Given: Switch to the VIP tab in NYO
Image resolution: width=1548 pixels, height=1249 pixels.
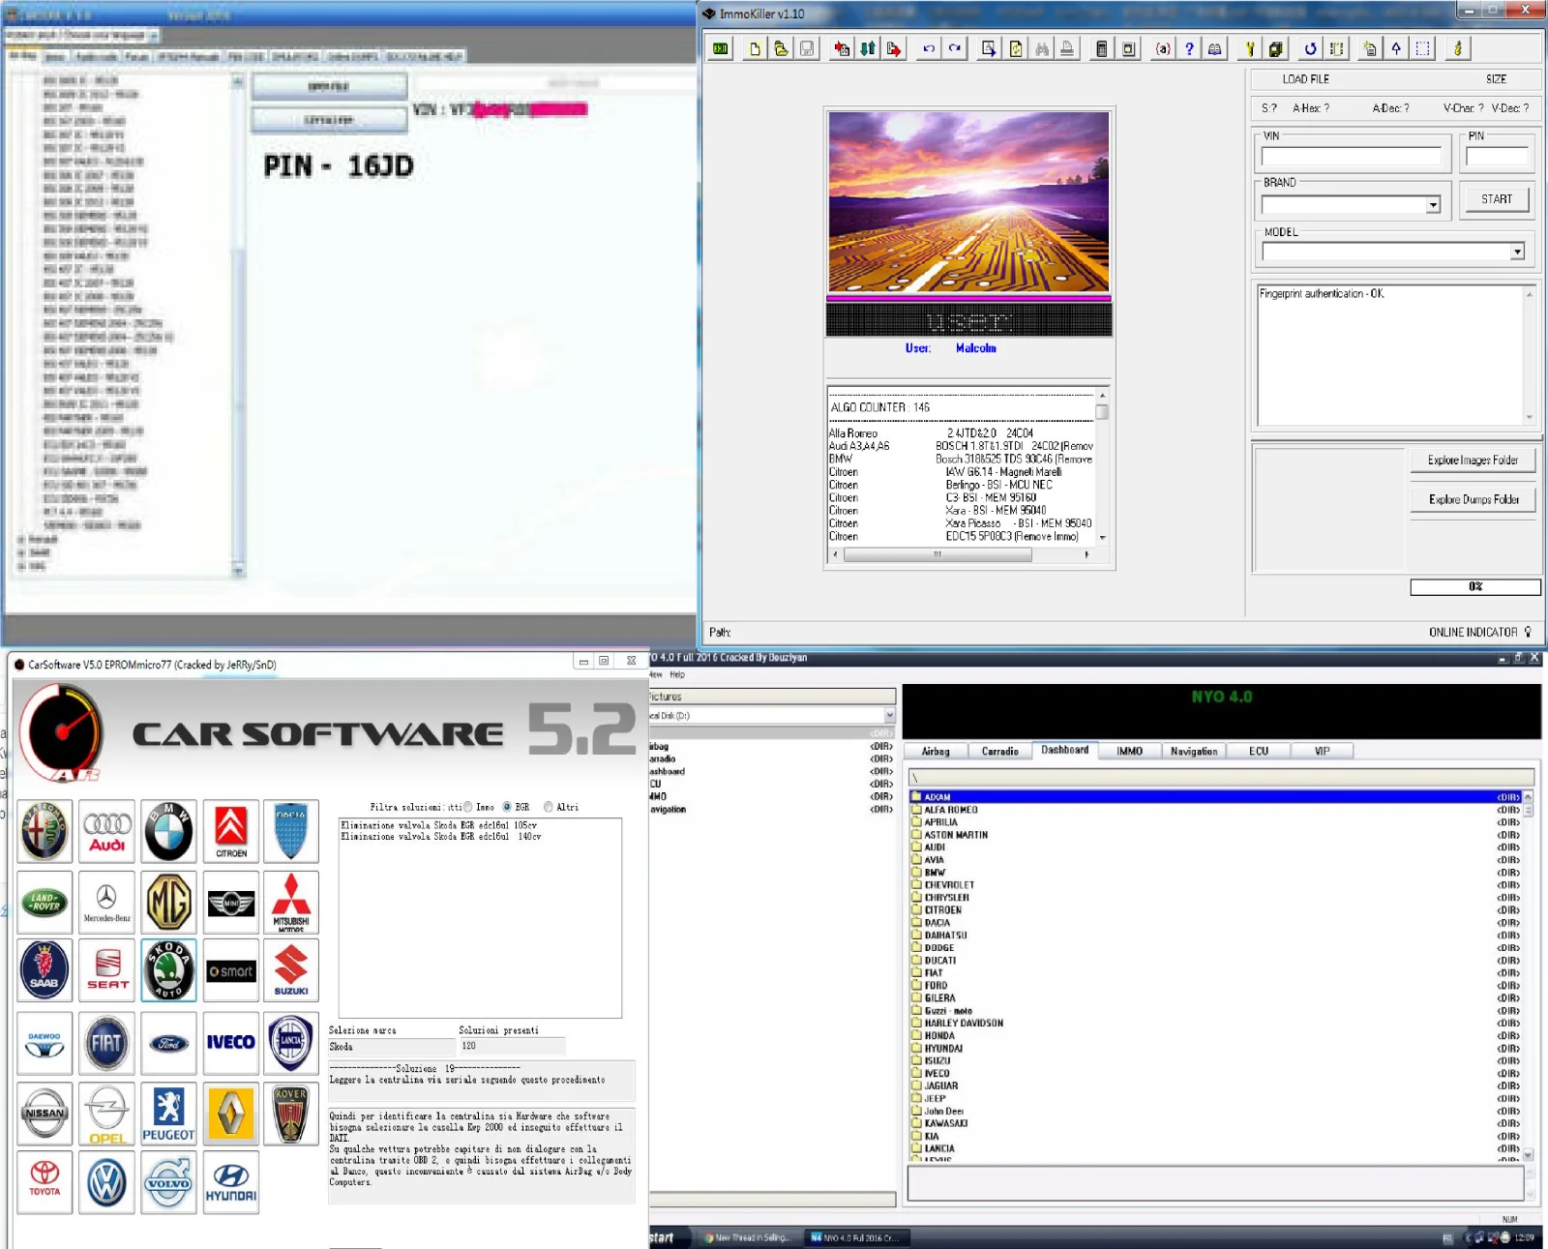Looking at the screenshot, I should point(1322,752).
